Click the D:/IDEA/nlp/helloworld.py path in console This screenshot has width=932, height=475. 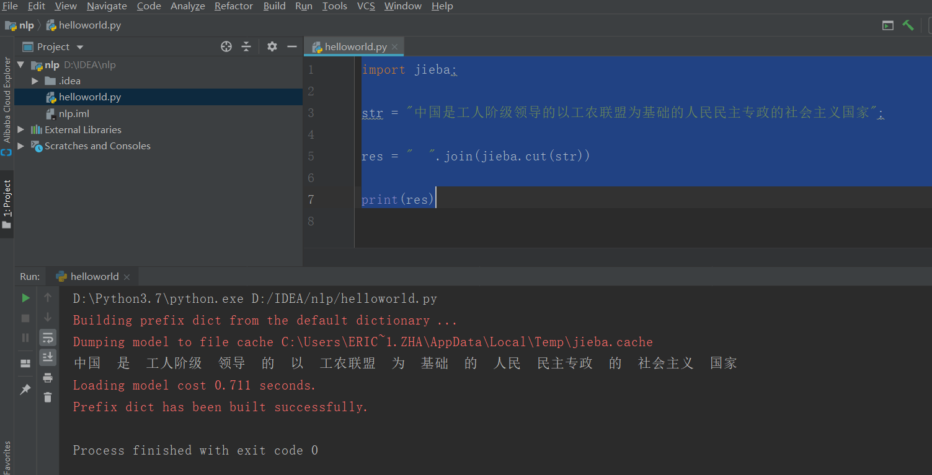pyautogui.click(x=344, y=299)
